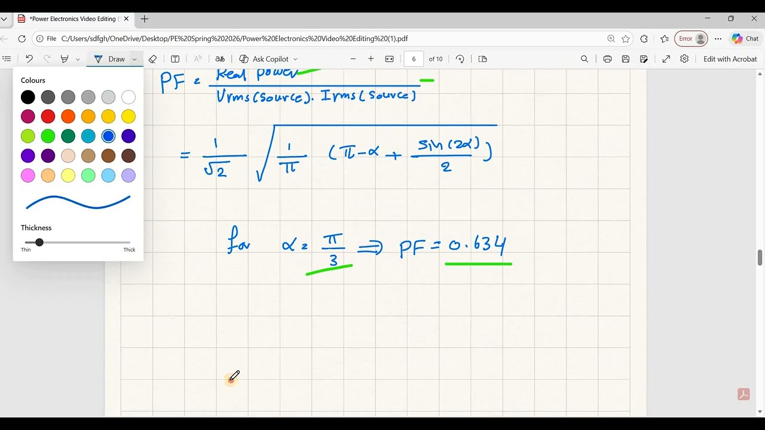
Task: Choose the crimson magenta swatch
Action: (x=28, y=116)
